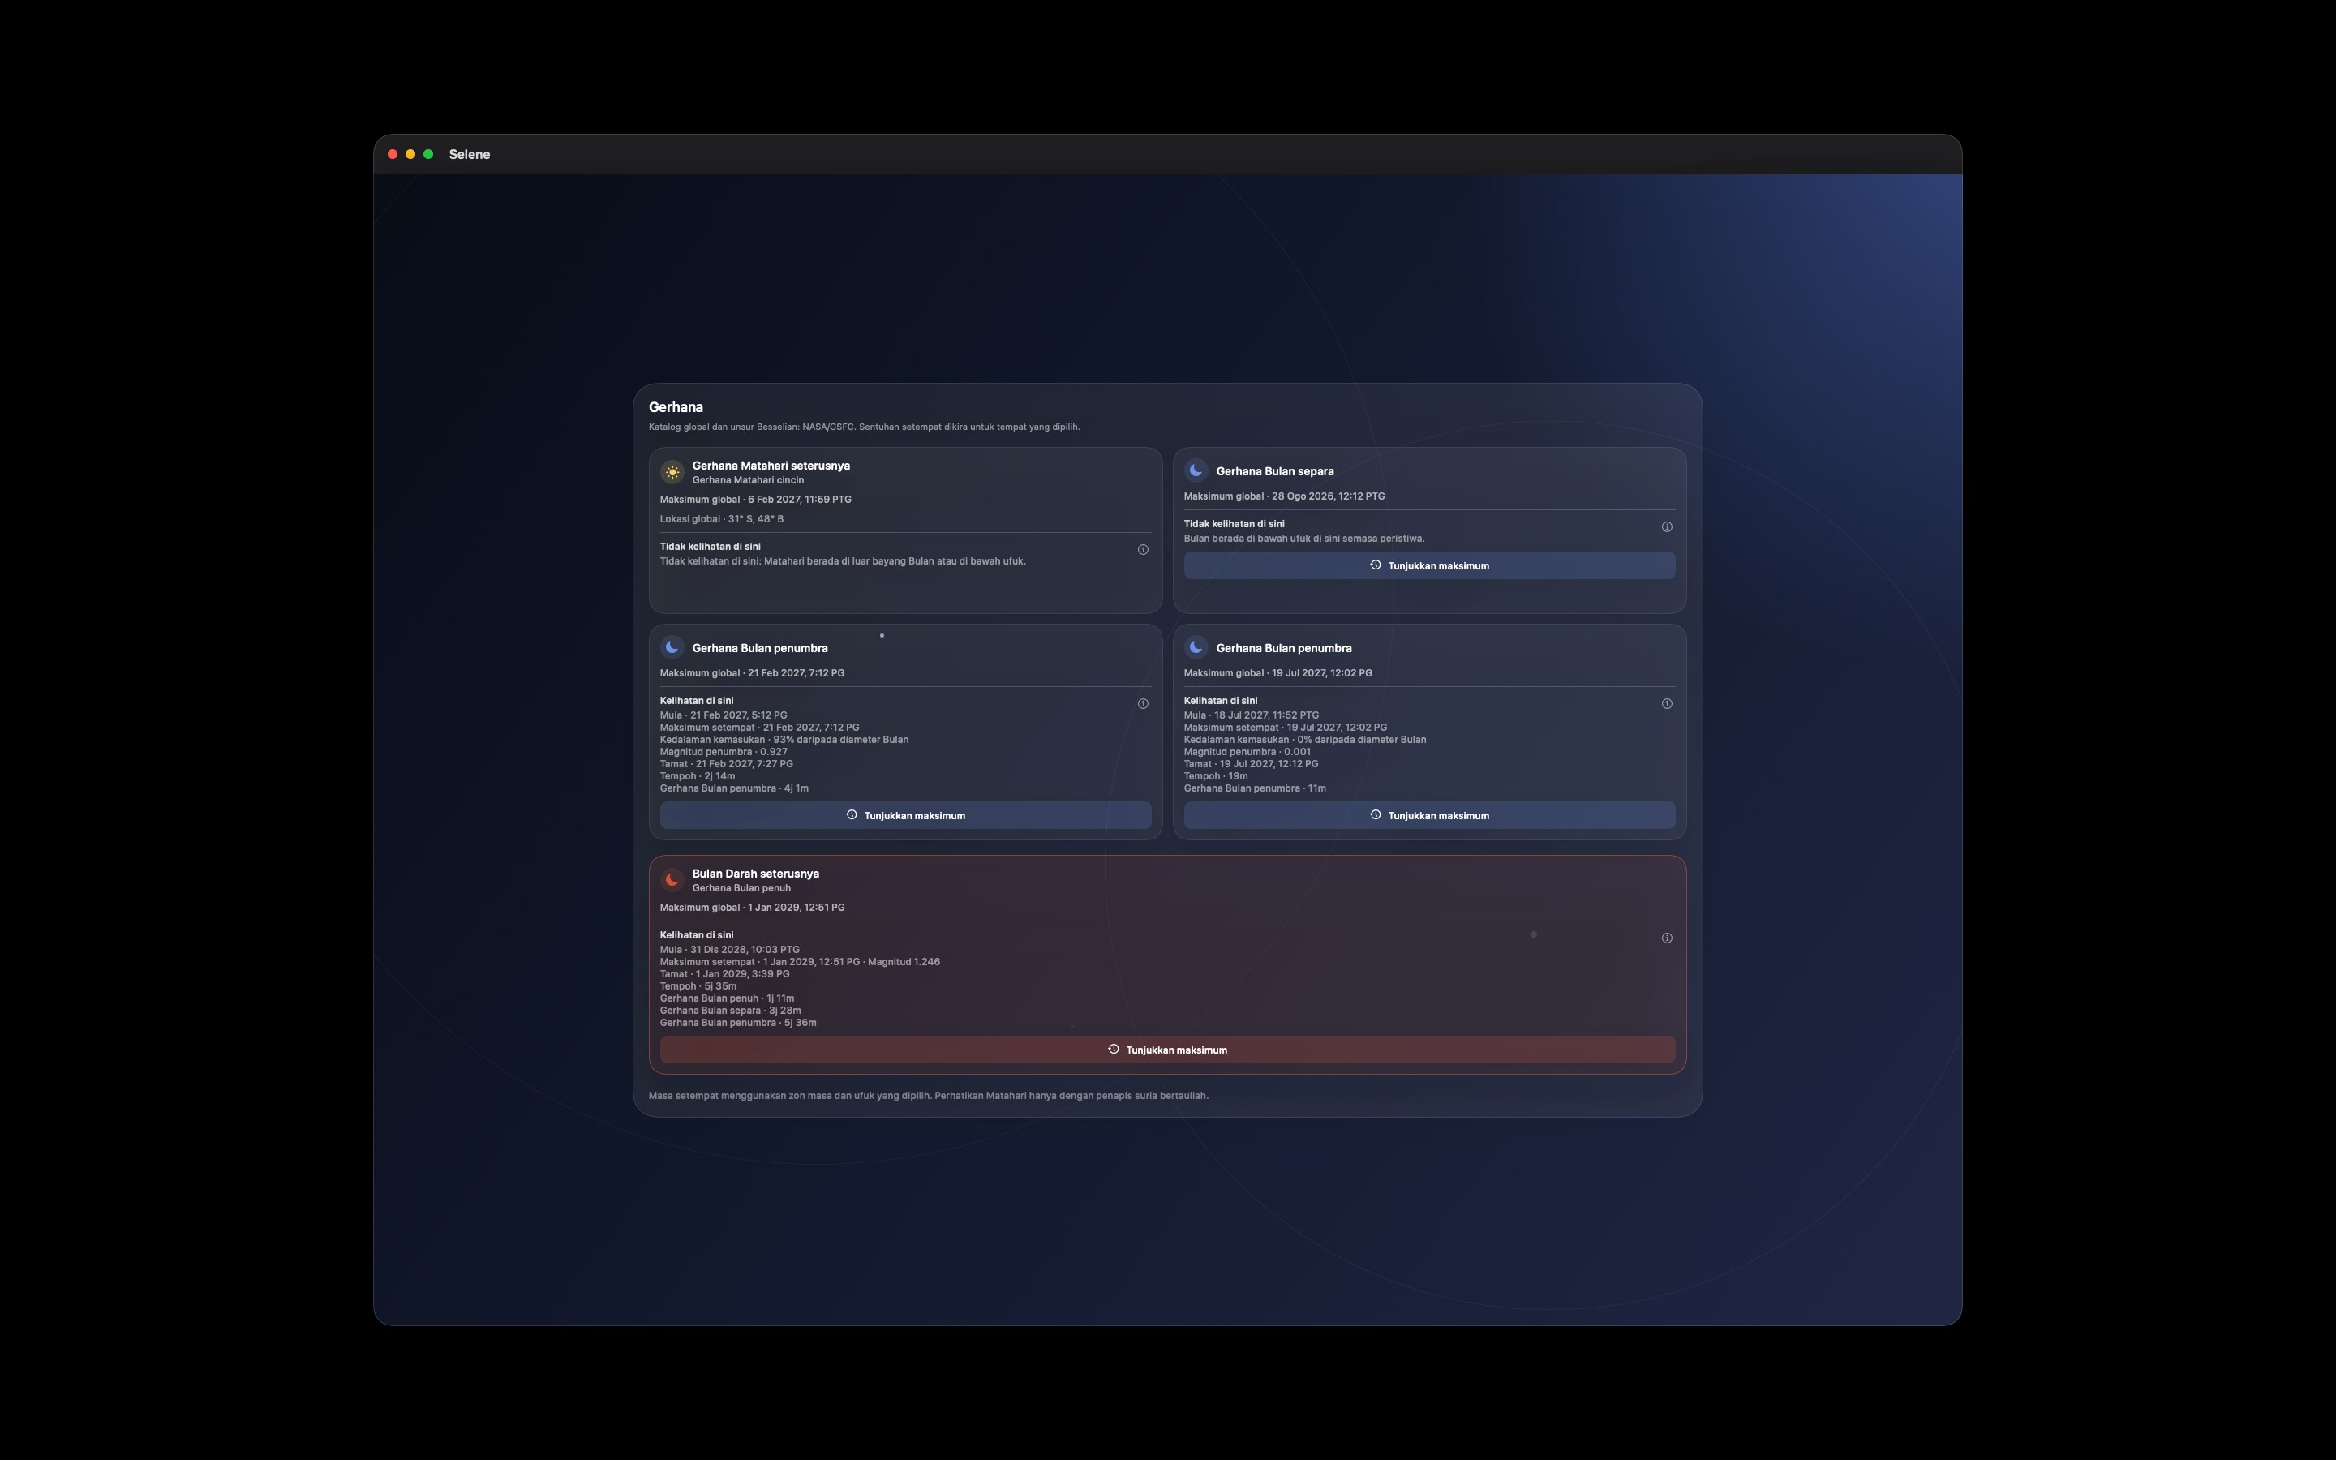
Task: Open info icon on Gerhana Matahari seterusnya card
Action: pyautogui.click(x=1143, y=549)
